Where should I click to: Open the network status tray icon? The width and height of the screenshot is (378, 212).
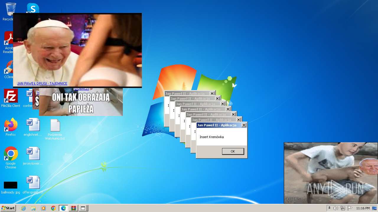(x=343, y=208)
